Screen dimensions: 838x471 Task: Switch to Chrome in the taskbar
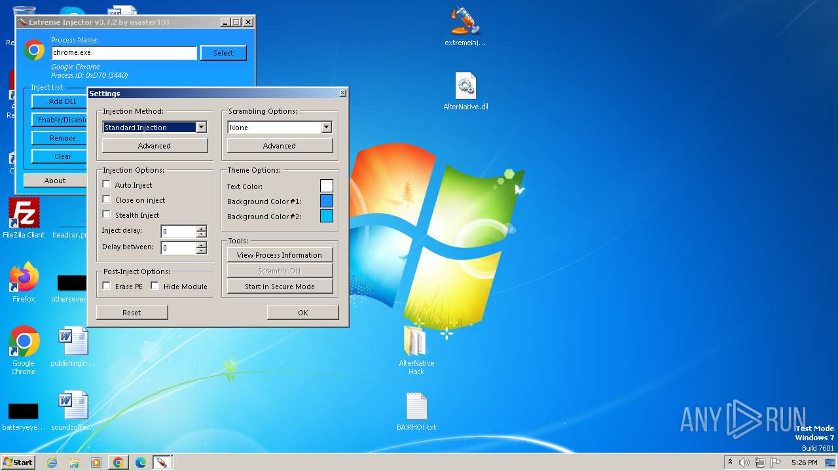[118, 462]
